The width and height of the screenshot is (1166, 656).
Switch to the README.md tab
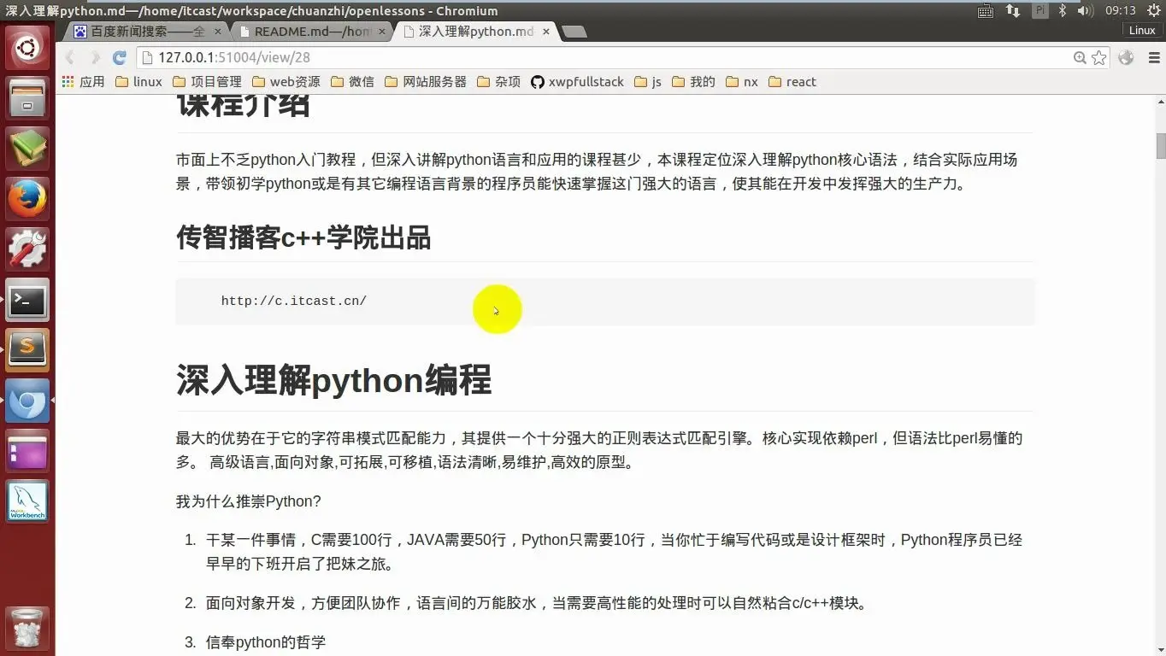coord(312,32)
